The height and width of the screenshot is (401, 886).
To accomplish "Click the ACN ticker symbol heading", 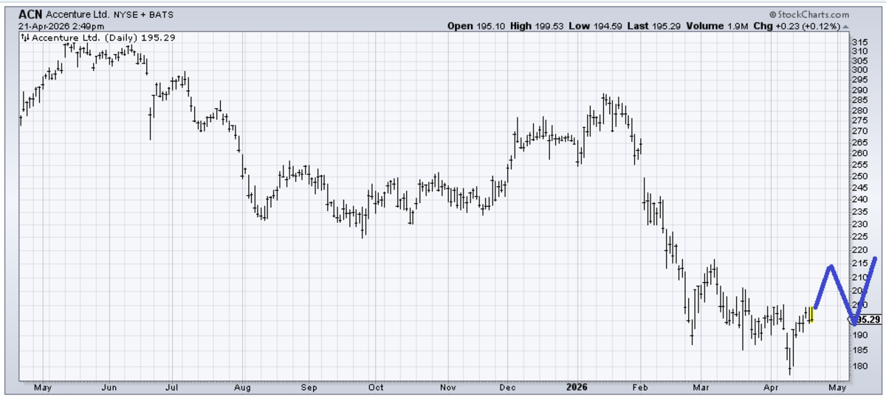I will pyautogui.click(x=30, y=14).
